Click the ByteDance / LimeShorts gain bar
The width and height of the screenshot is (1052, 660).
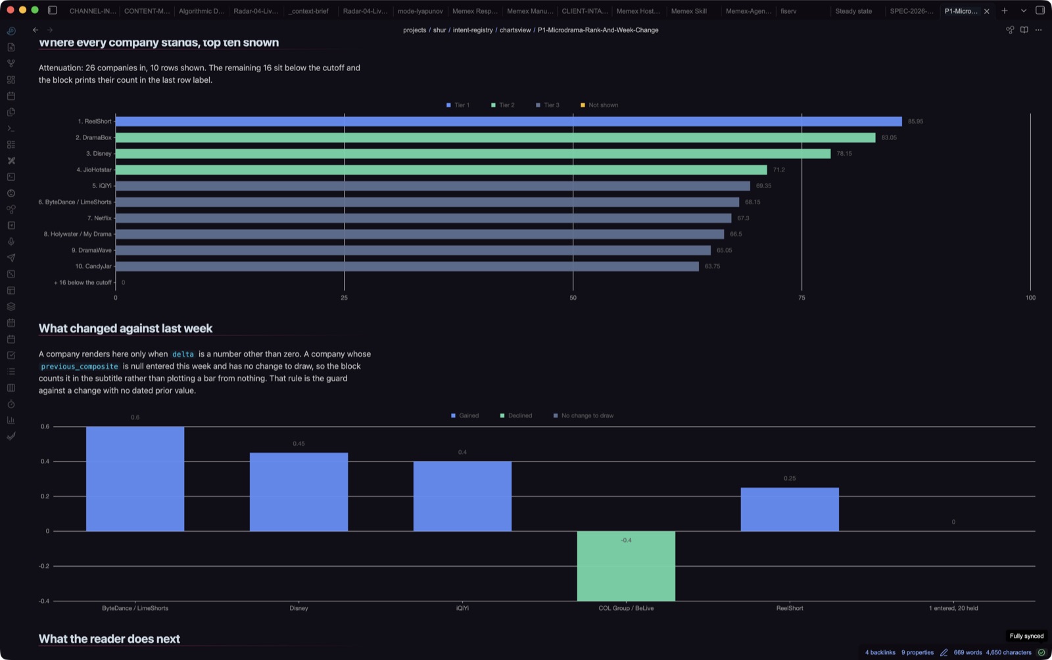coord(135,479)
